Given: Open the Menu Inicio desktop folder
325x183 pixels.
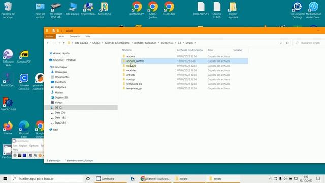Looking at the screenshot, I should (x=105, y=9).
